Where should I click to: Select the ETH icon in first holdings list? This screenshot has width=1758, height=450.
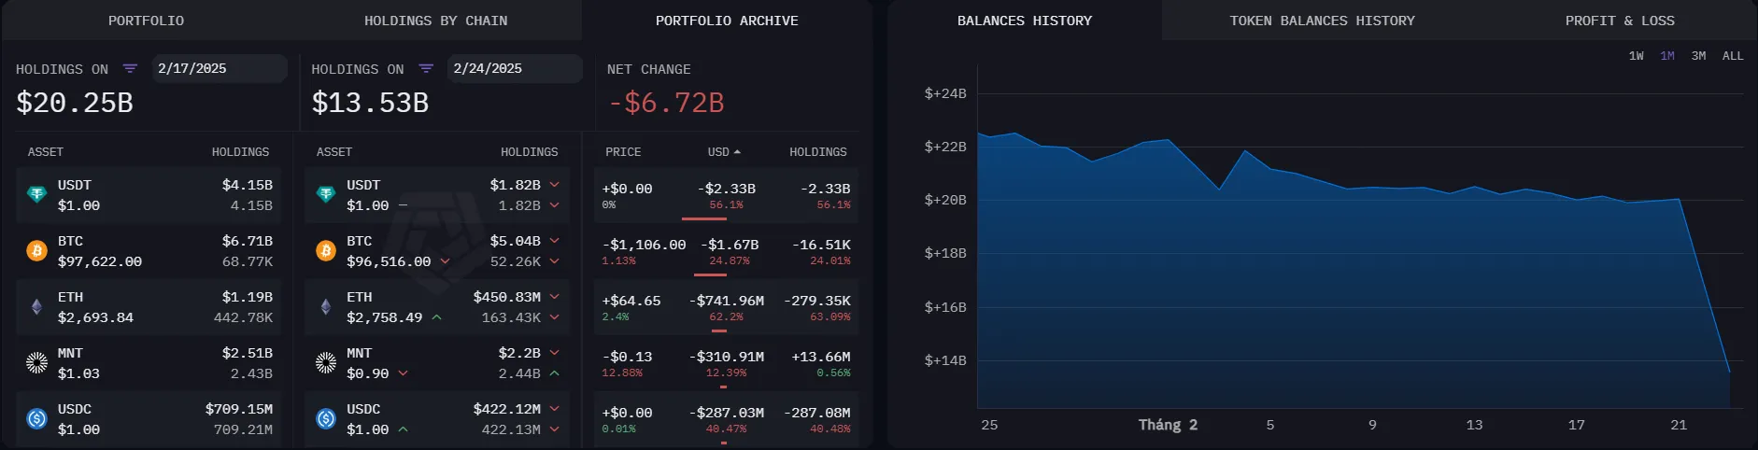(37, 307)
